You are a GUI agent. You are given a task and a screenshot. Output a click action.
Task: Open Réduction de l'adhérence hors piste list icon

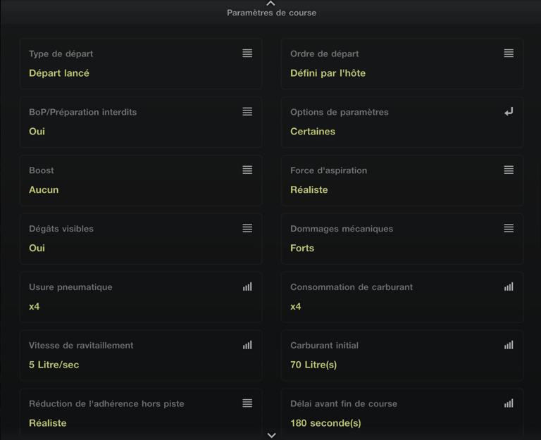point(247,403)
